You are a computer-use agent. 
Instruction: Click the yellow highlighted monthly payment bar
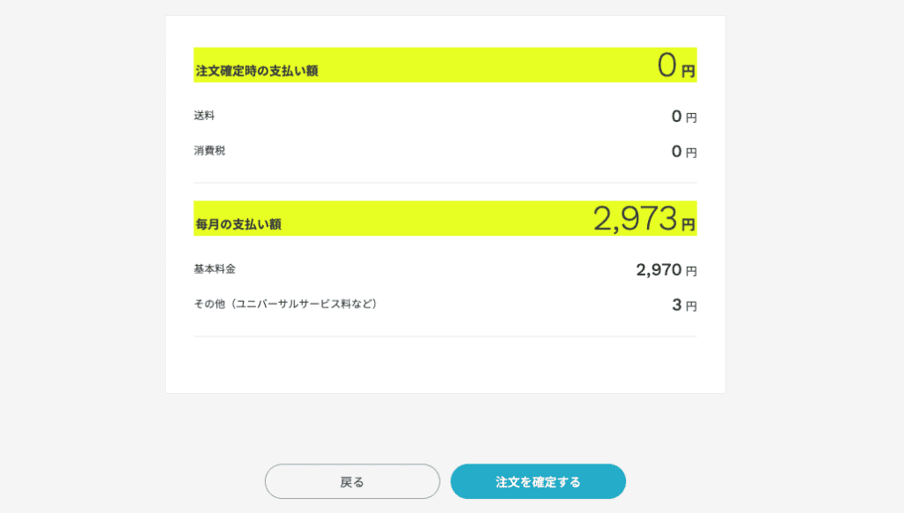tap(445, 218)
